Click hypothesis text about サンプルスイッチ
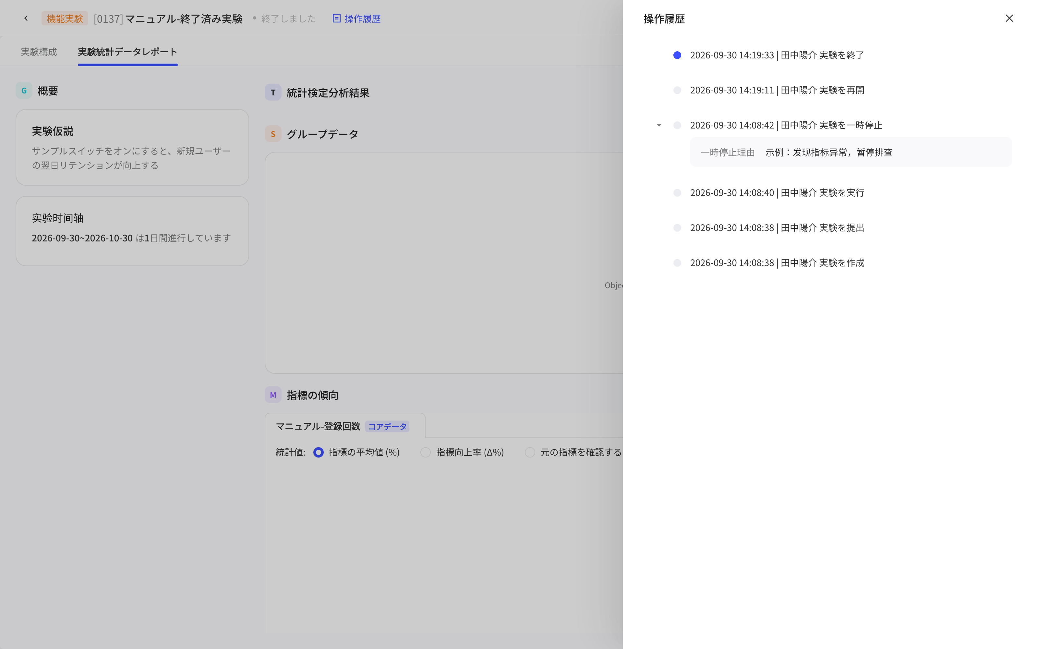 coord(131,158)
